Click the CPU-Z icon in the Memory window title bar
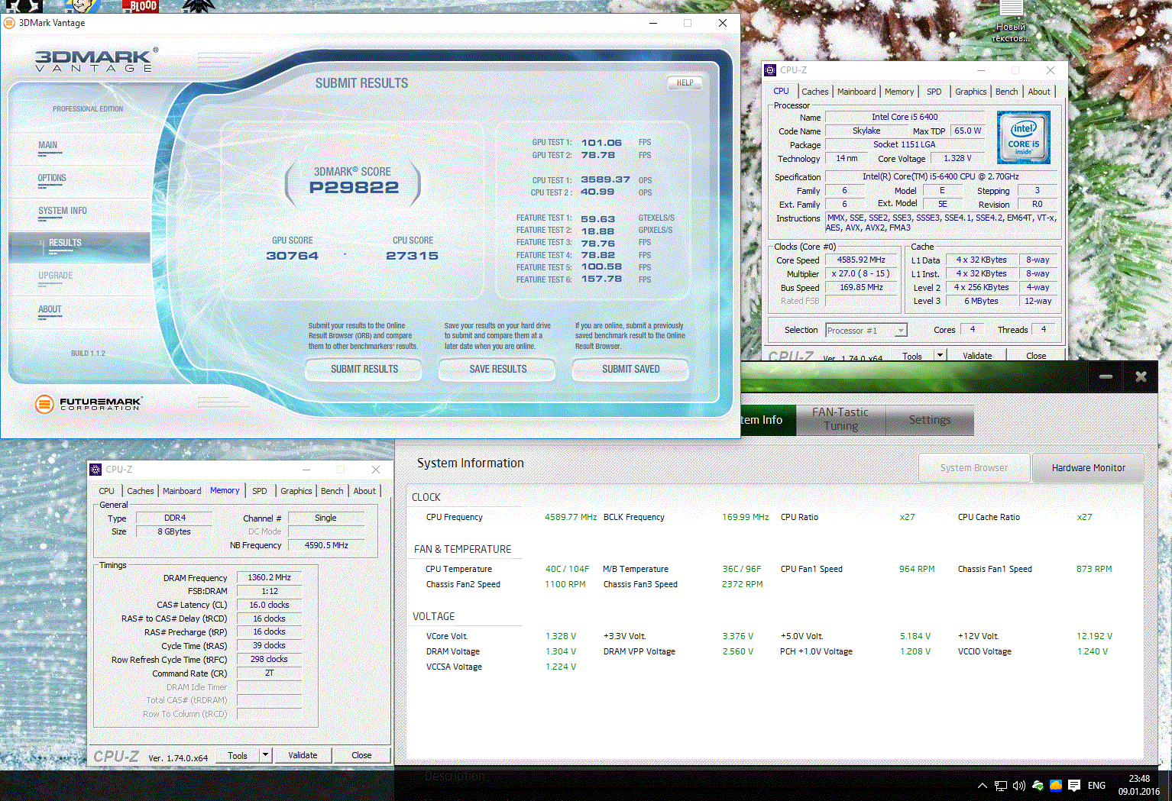The image size is (1172, 801). 96,470
